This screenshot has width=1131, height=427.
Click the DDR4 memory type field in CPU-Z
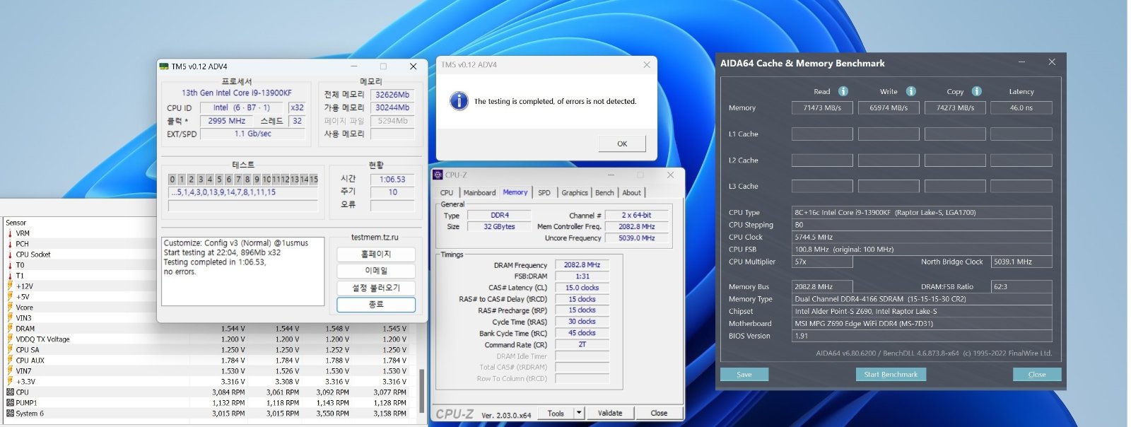click(500, 215)
